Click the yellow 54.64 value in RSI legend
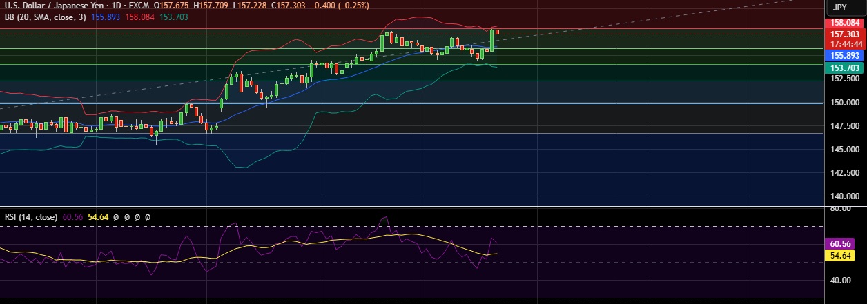 pyautogui.click(x=99, y=216)
